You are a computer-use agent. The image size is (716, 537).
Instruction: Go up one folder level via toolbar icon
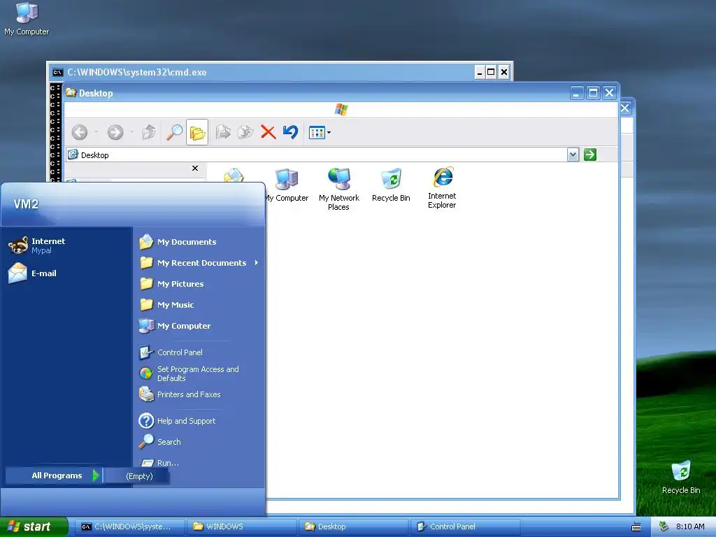[x=148, y=132]
